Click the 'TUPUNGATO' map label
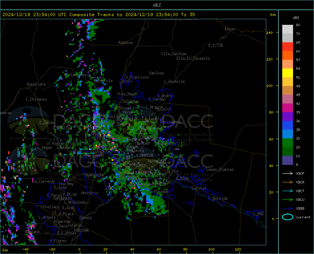This screenshot has width=314, height=254. click(x=62, y=199)
